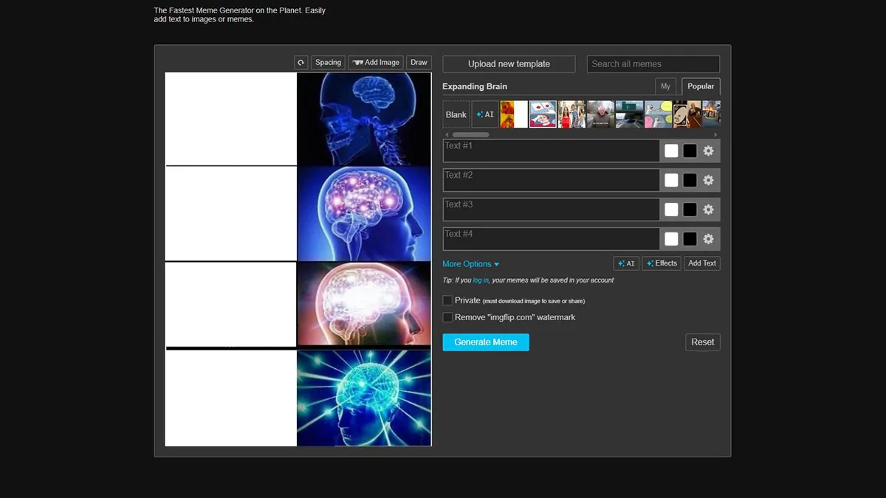Open the gear settings for Text #1
This screenshot has height=498, width=886.
[709, 151]
